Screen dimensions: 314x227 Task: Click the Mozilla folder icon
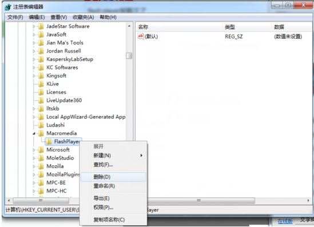click(41, 166)
